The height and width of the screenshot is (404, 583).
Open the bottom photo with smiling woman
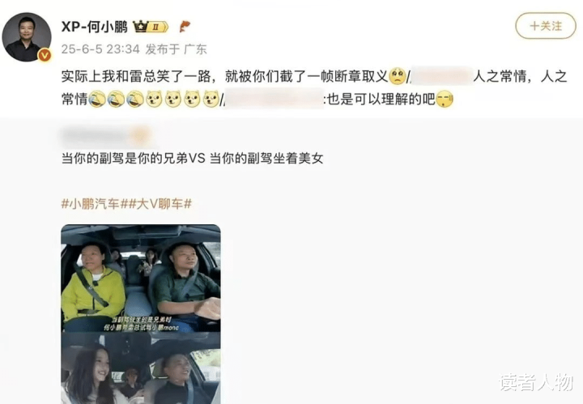pyautogui.click(x=141, y=368)
